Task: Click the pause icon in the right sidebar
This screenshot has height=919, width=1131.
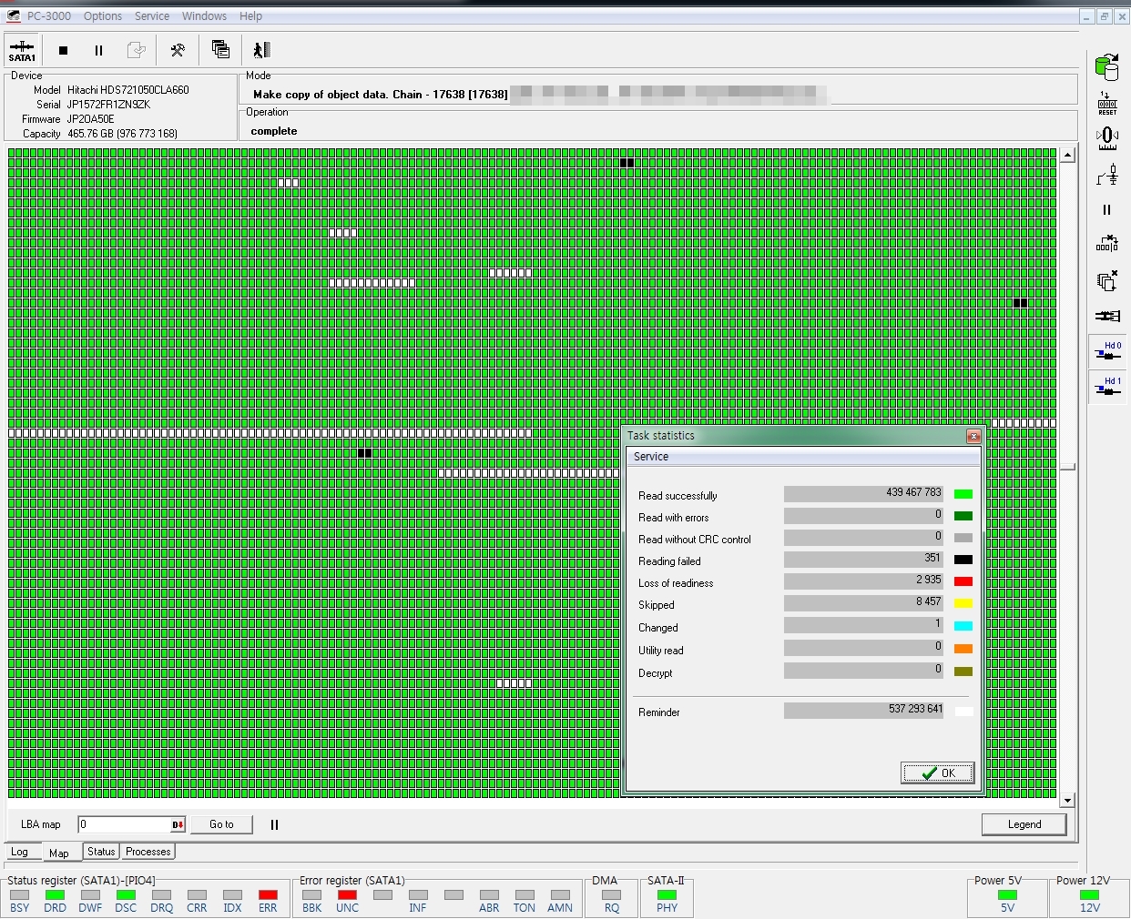Action: pos(1107,209)
